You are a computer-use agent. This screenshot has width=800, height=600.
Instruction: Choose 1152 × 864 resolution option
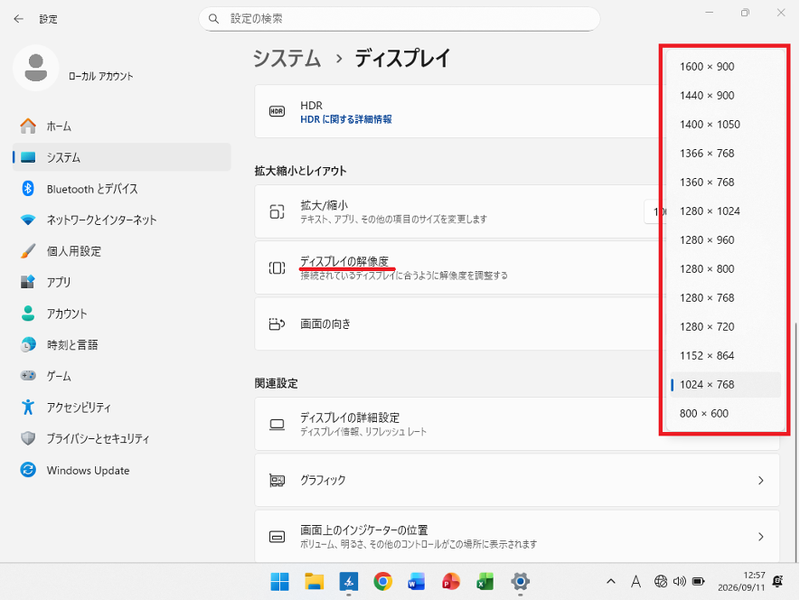[x=725, y=356]
